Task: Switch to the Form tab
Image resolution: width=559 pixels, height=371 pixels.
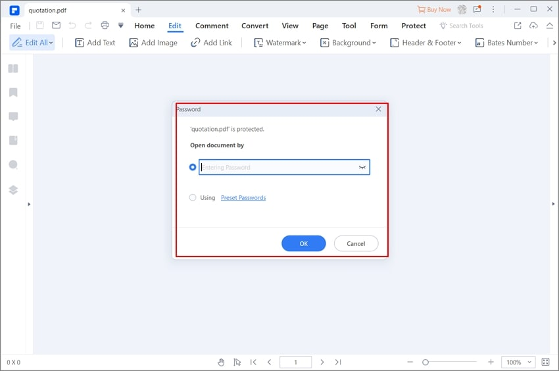Action: pyautogui.click(x=379, y=26)
